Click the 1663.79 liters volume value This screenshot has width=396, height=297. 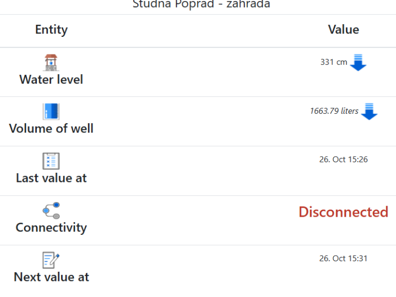[334, 111]
